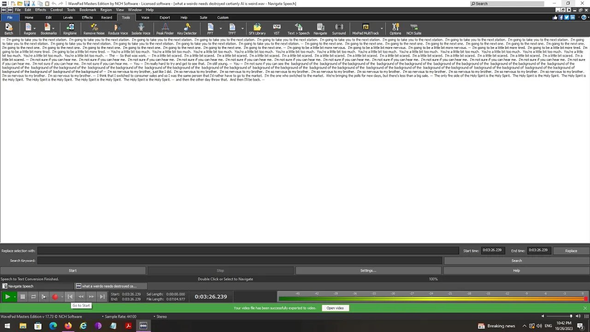
Task: Click the Help button in bottom panel
Action: (516, 271)
